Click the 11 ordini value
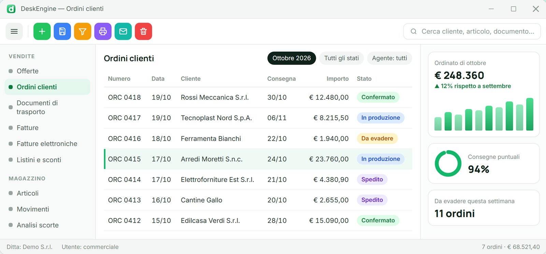This screenshot has height=254, width=546. [455, 213]
